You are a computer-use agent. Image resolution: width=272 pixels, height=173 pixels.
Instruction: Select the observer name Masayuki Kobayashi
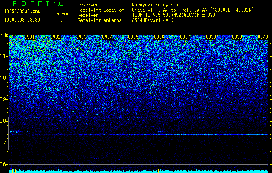[x=155, y=5]
